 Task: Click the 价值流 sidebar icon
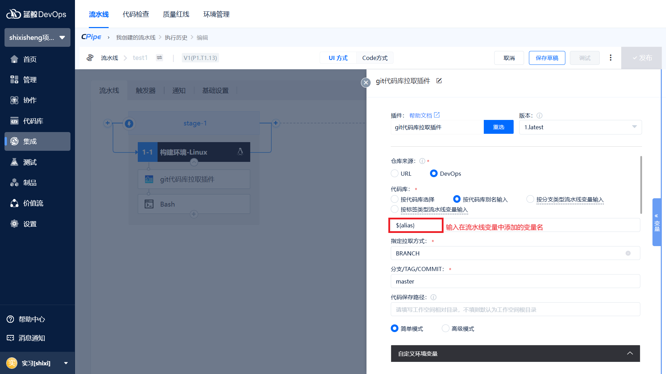[x=14, y=203]
